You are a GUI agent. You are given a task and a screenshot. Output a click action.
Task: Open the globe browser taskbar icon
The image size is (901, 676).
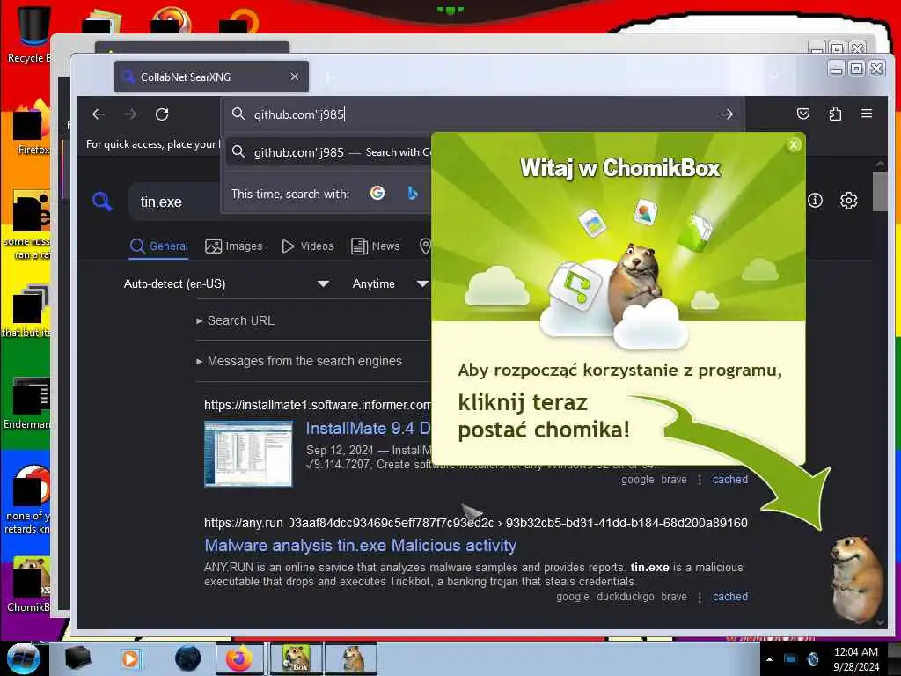pyautogui.click(x=188, y=658)
